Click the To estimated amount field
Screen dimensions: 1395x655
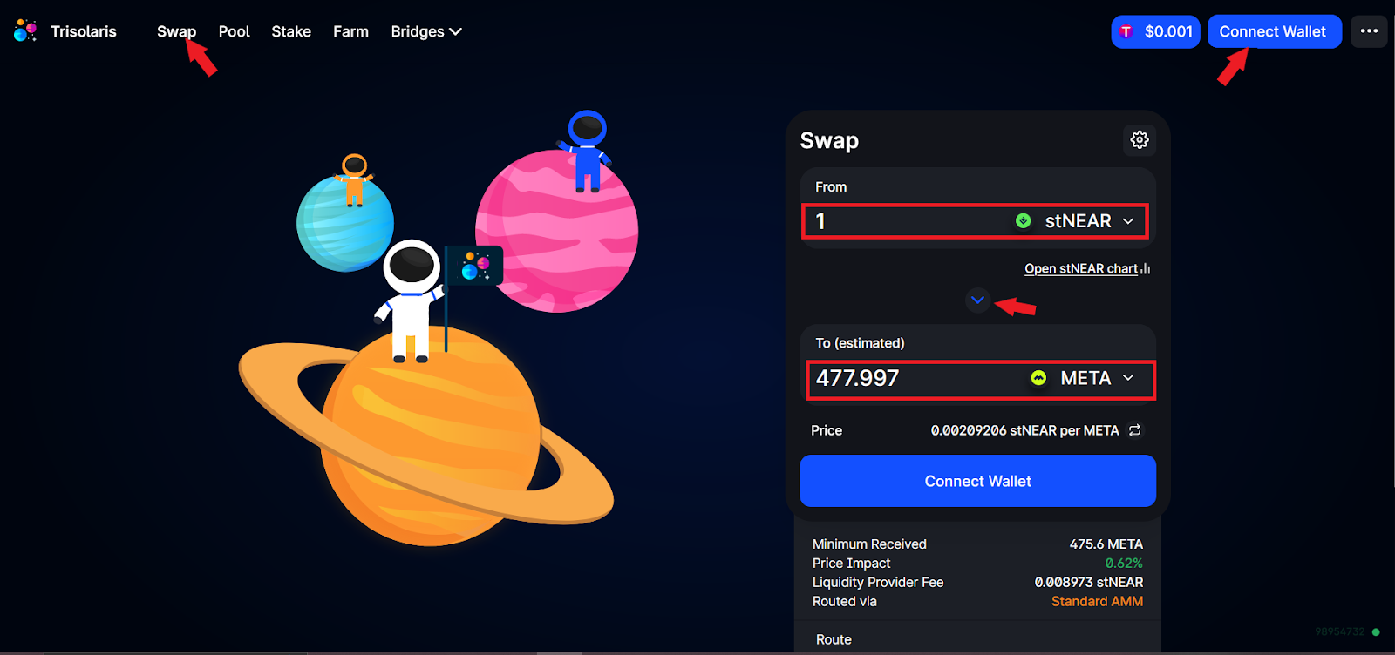915,378
